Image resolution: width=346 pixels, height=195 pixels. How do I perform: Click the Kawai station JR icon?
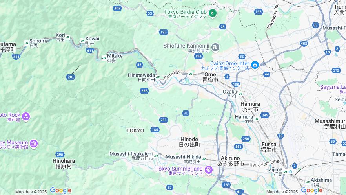82,40
